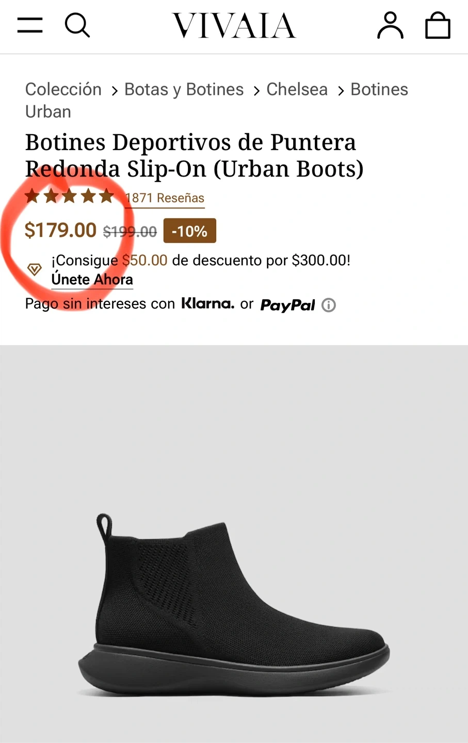Click the payment info circle icon
The width and height of the screenshot is (468, 743).
tap(329, 305)
